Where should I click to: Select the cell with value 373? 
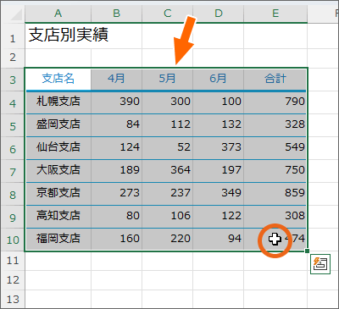pyautogui.click(x=219, y=148)
